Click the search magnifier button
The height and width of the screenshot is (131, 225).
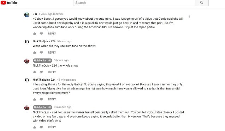click(202, 3)
